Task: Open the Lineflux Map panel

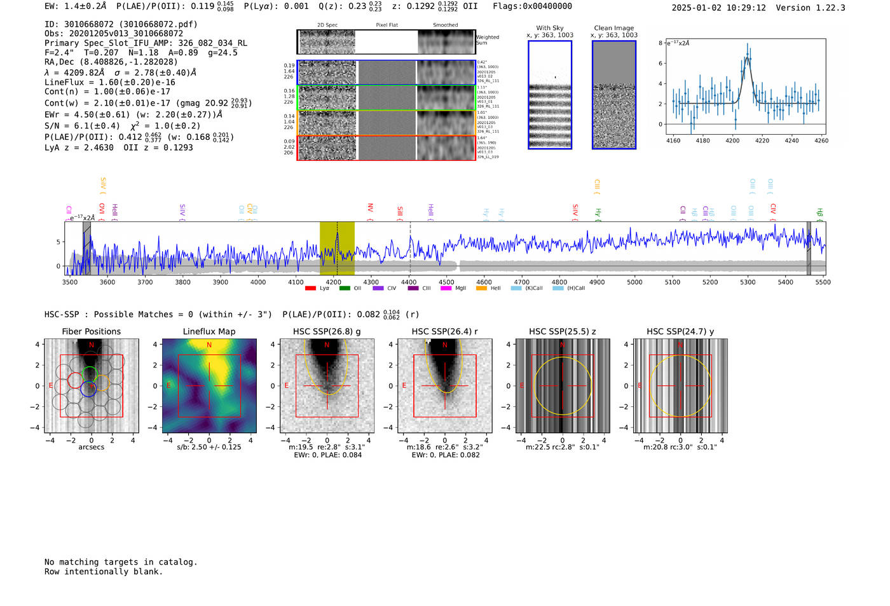Action: point(209,386)
